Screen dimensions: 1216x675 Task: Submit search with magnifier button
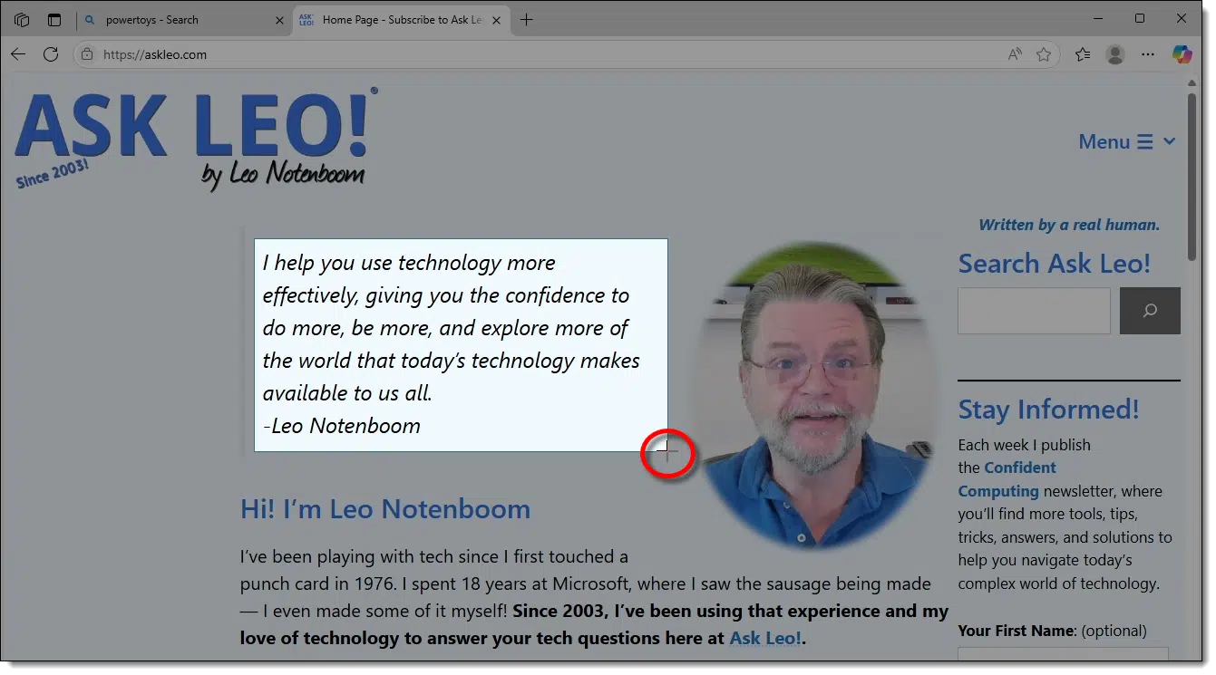(1150, 311)
